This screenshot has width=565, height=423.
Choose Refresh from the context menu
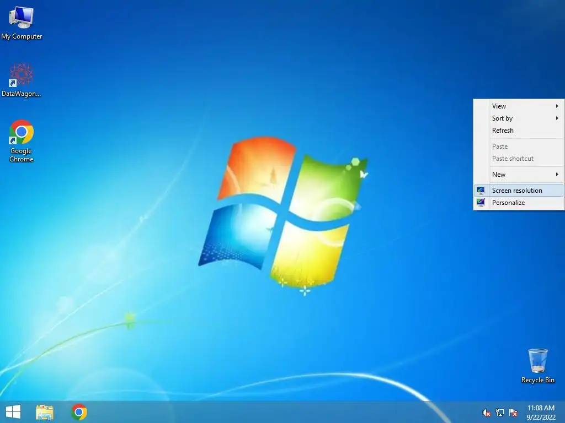pyautogui.click(x=519, y=131)
